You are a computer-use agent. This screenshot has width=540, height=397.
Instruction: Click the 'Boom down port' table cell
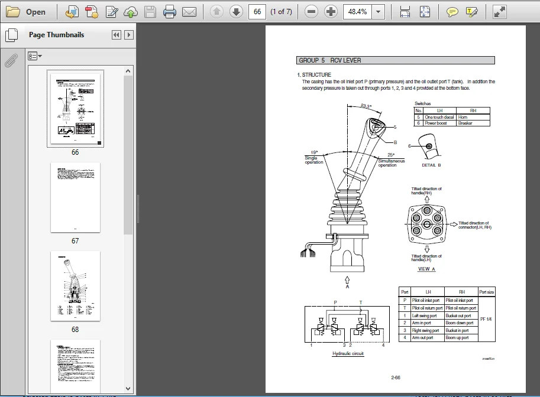[461, 323]
